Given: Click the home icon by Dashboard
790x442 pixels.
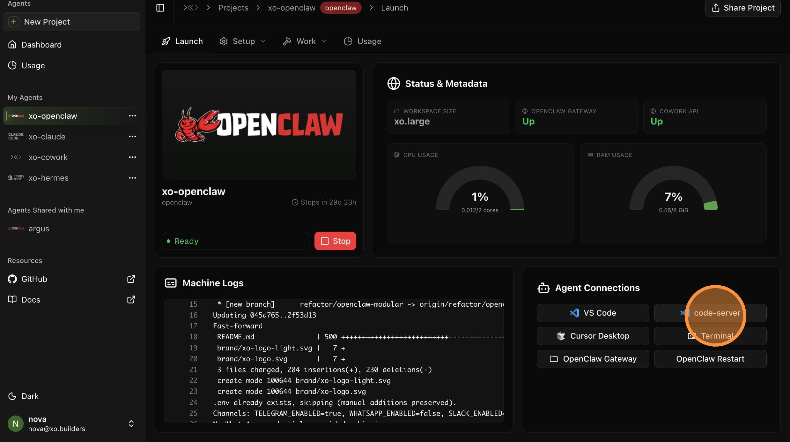Looking at the screenshot, I should coord(12,45).
